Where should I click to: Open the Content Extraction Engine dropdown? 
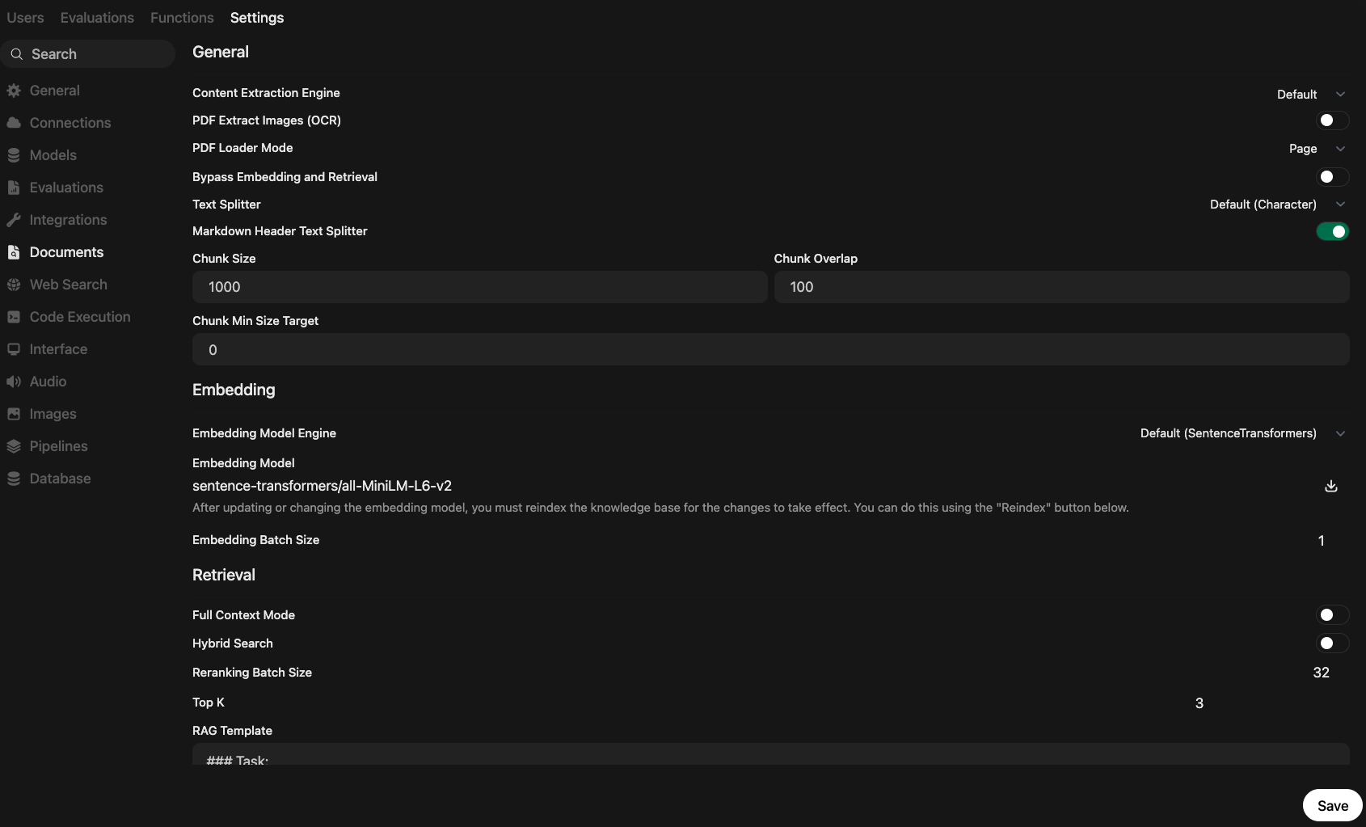[x=1310, y=95]
